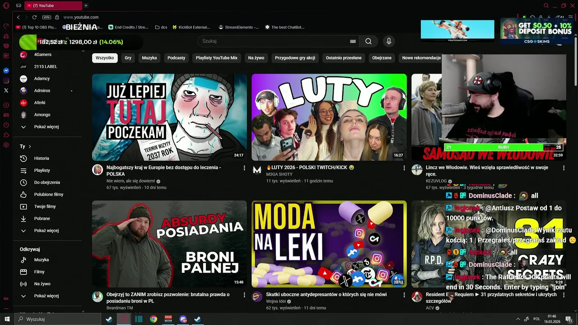The image size is (578, 325).
Task: Open the on-screen keyboard icon in search box
Action: [353, 41]
